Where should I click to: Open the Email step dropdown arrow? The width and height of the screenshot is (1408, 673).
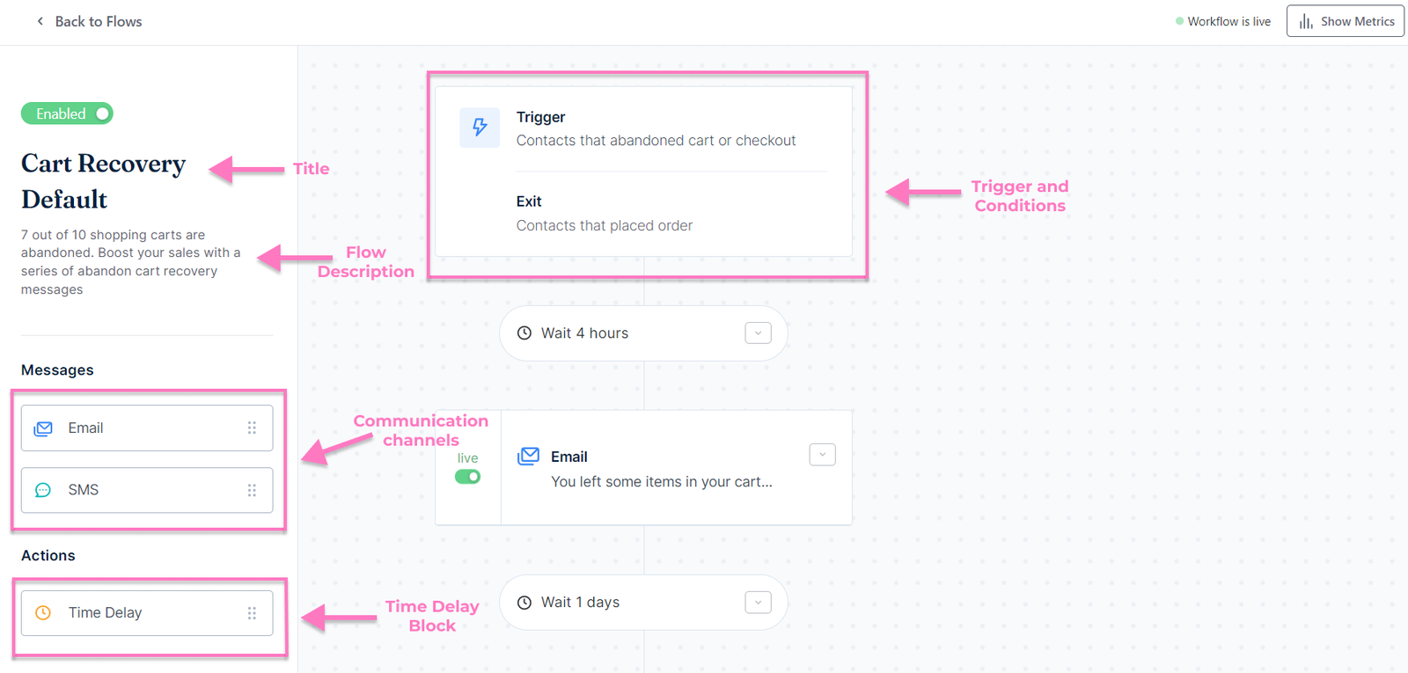tap(822, 455)
